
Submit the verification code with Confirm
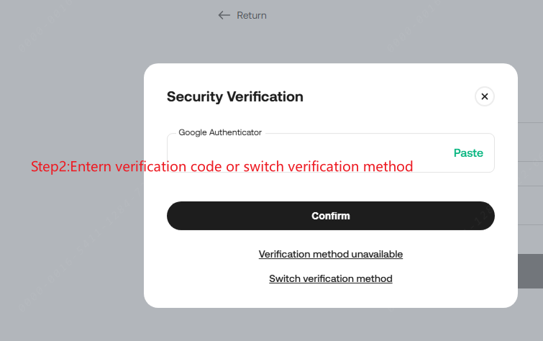330,216
